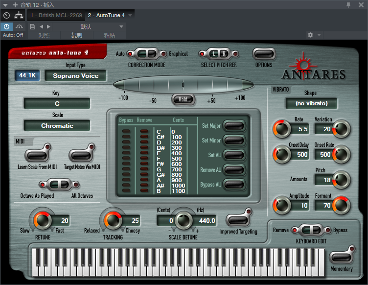Toggle the plugin power bypass button
The height and width of the screenshot is (285, 368).
(x=6, y=27)
